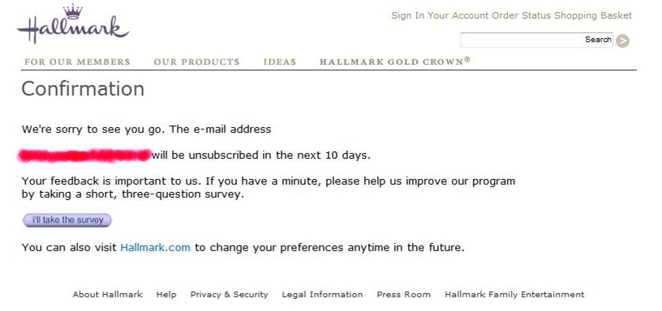Open Legal Information footer link
The image size is (662, 311).
point(322,295)
